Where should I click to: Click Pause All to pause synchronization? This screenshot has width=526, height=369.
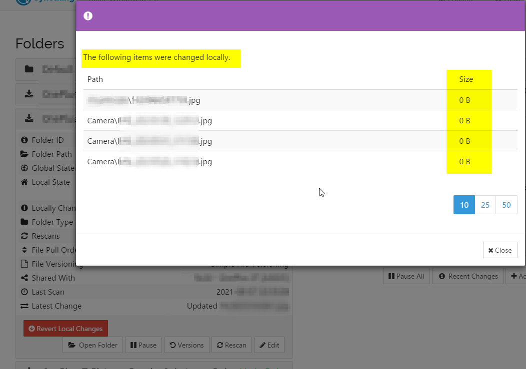click(406, 276)
